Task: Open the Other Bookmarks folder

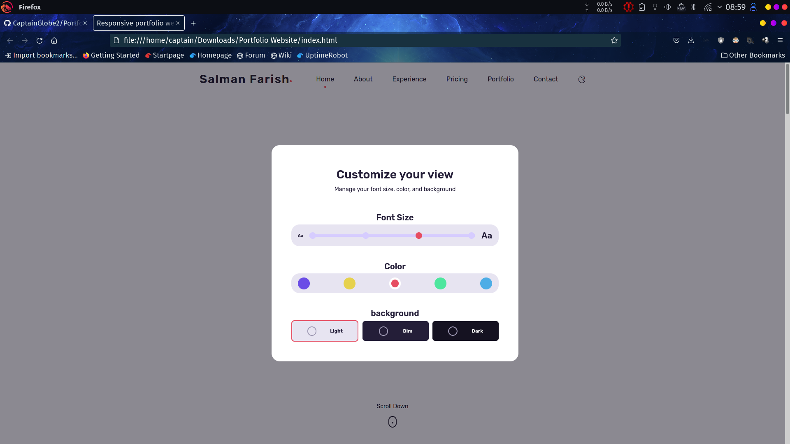Action: click(753, 55)
